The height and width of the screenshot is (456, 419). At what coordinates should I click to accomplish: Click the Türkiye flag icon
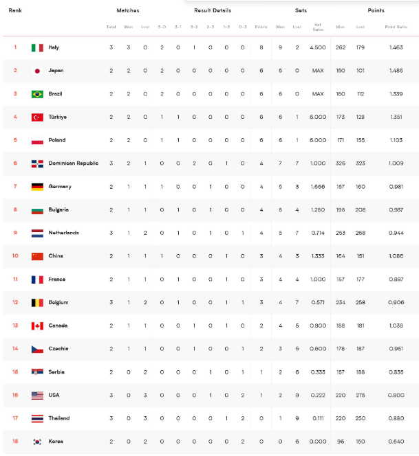[x=37, y=117]
